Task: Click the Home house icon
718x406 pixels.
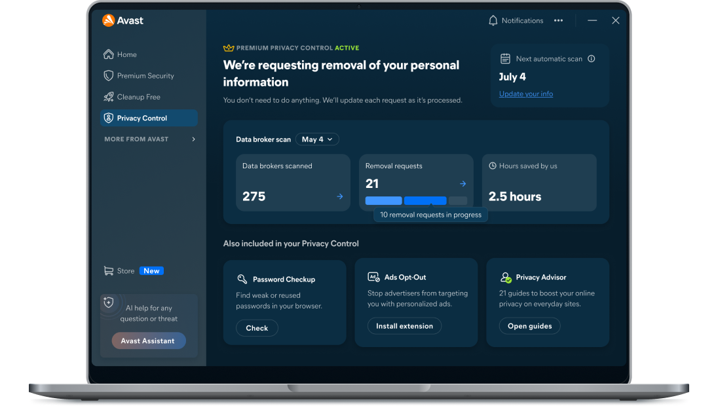Action: point(109,54)
